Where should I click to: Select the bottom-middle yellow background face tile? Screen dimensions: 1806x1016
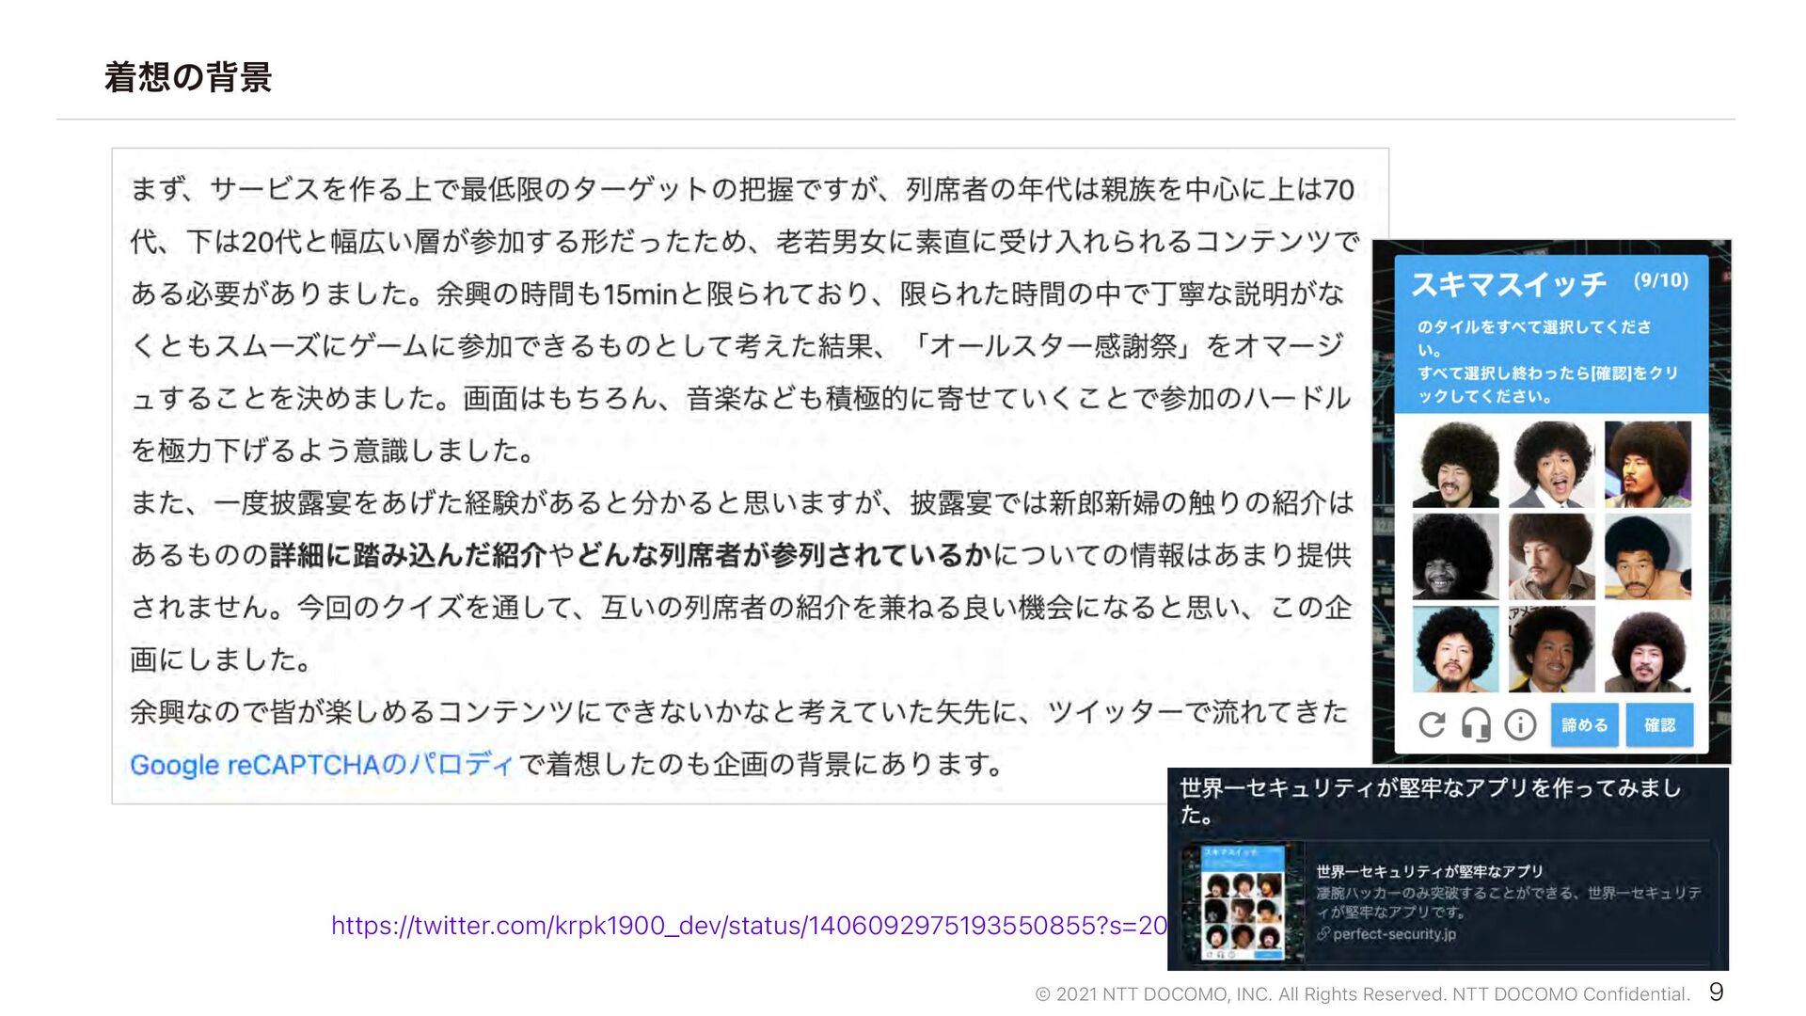[x=1552, y=649]
